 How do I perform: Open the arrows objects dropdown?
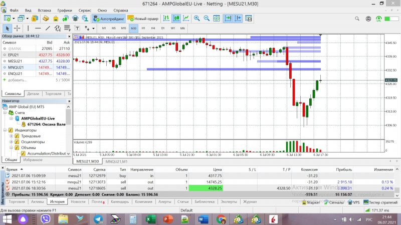[x=93, y=28]
